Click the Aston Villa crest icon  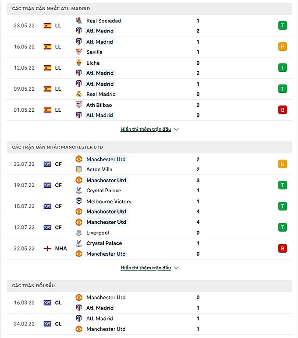pyautogui.click(x=79, y=169)
